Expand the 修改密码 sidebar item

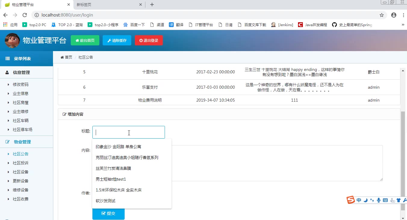[x=20, y=84]
